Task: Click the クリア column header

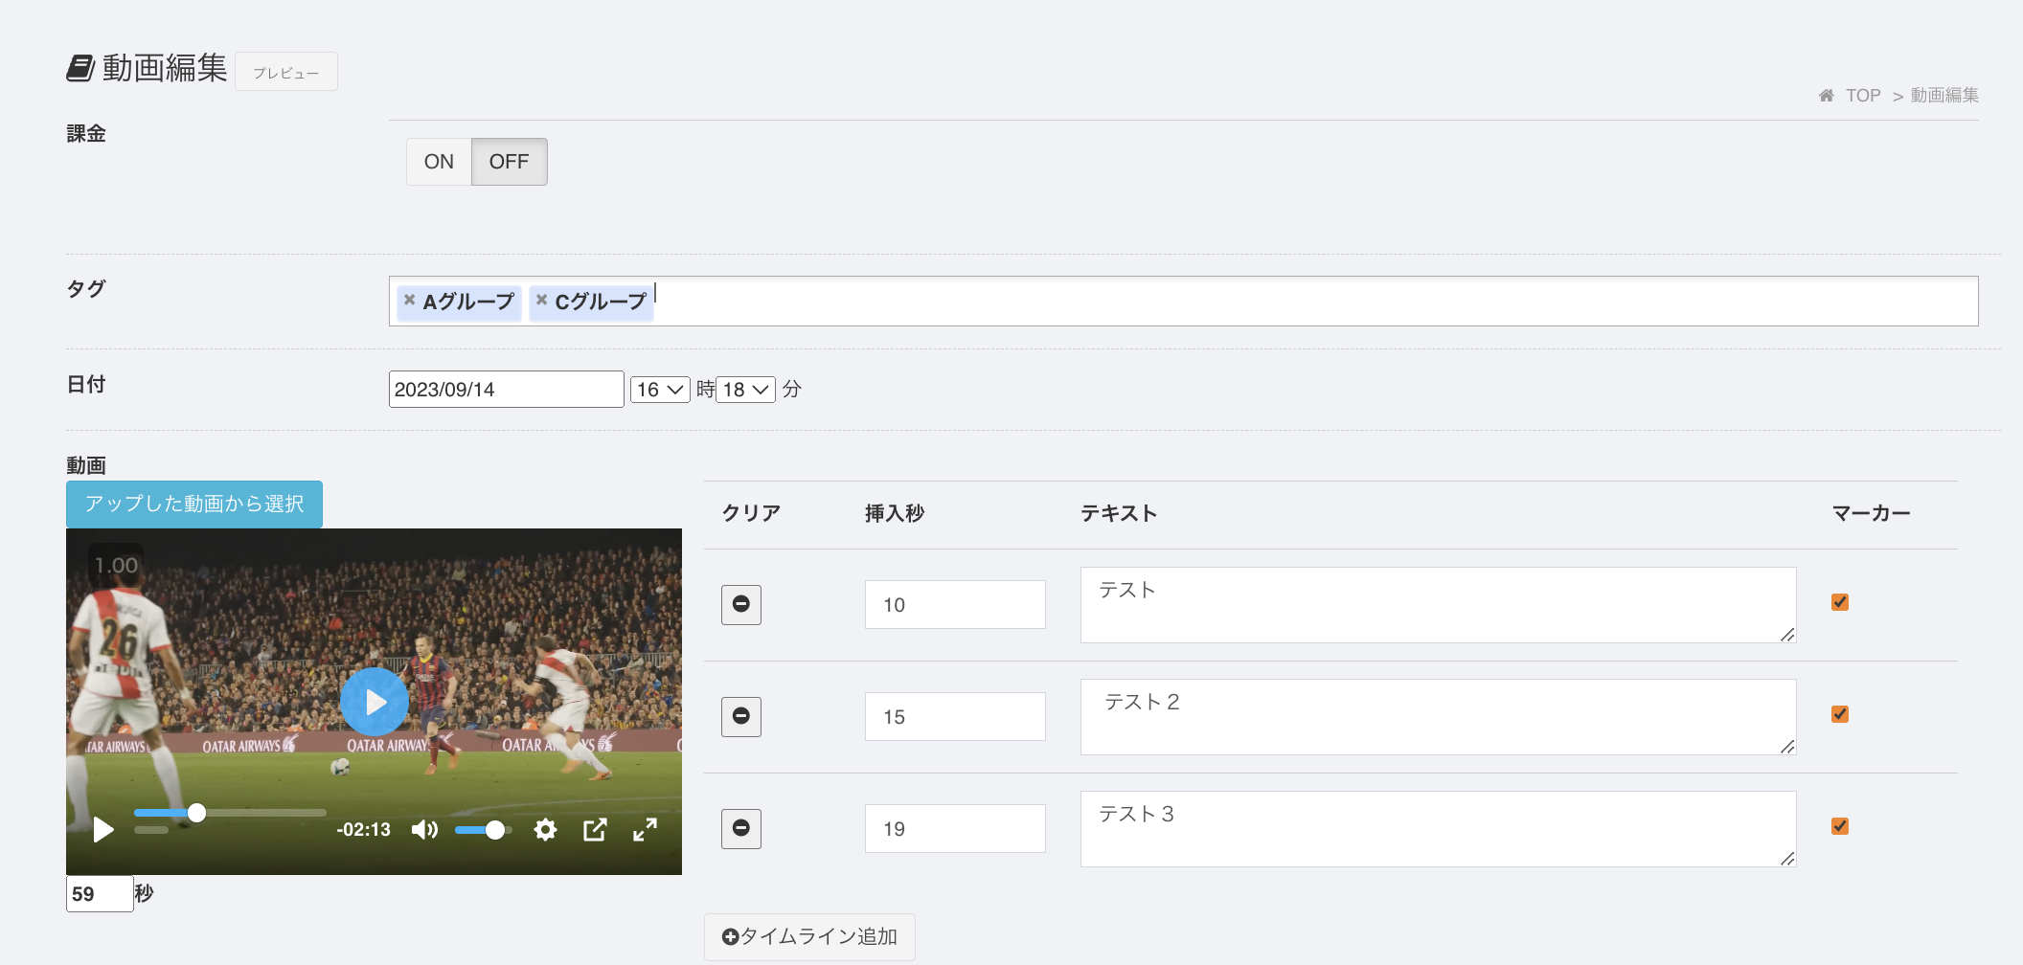Action: coord(751,513)
